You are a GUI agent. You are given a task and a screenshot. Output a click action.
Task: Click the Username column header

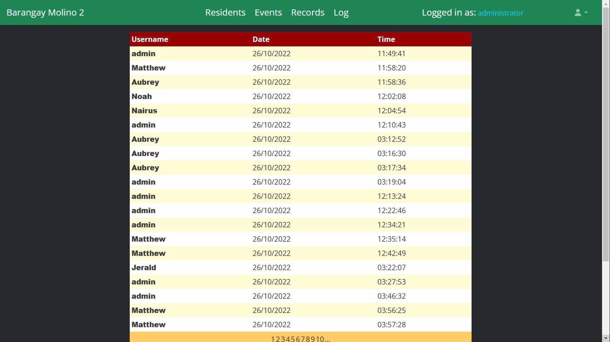(150, 39)
